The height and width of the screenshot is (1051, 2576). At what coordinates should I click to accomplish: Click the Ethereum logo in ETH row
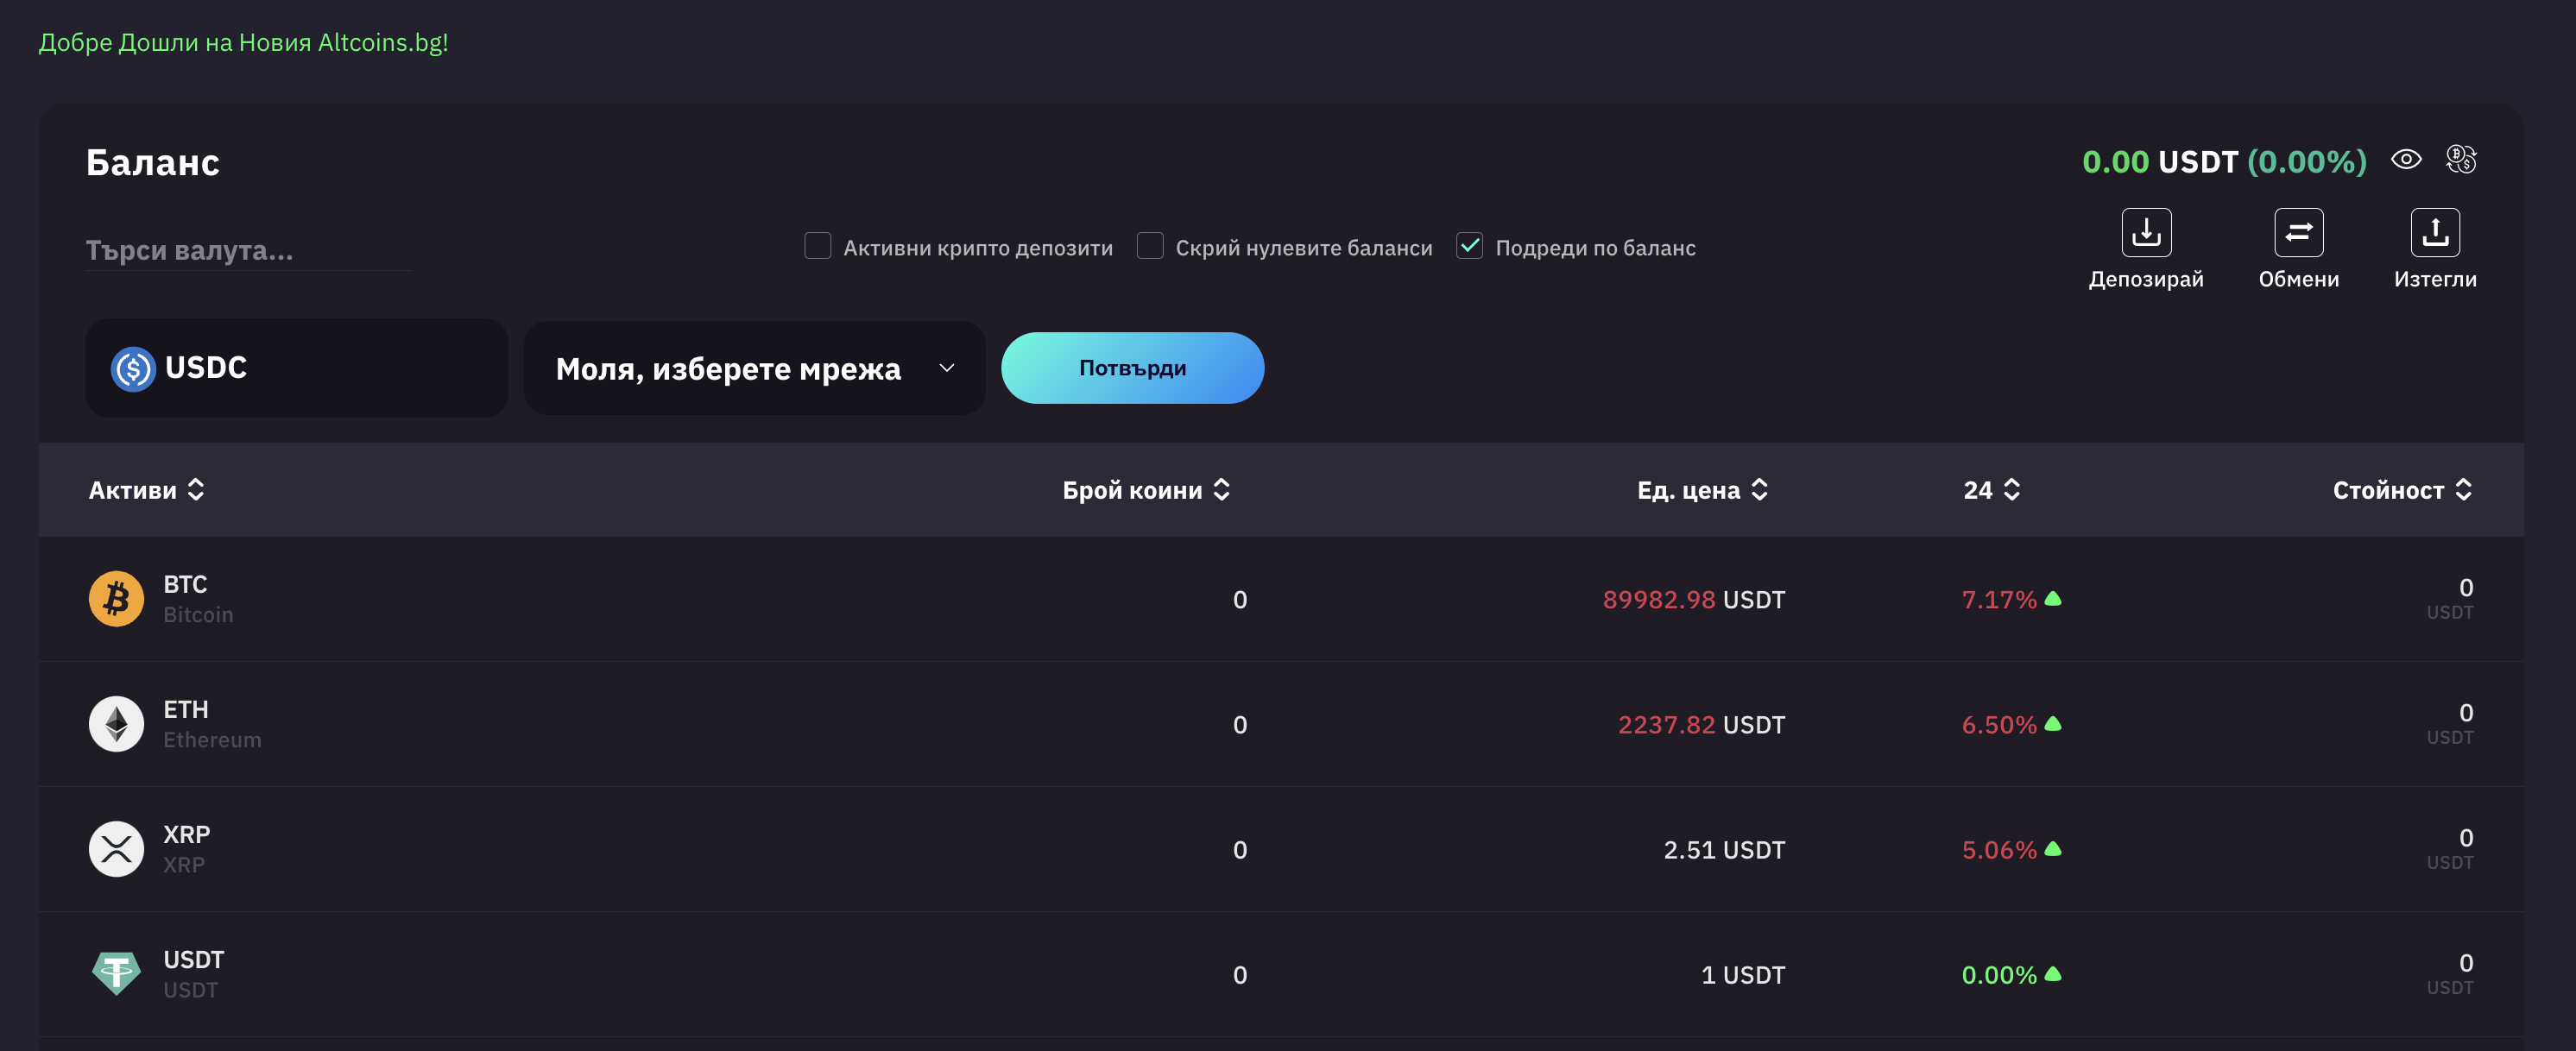coord(116,723)
